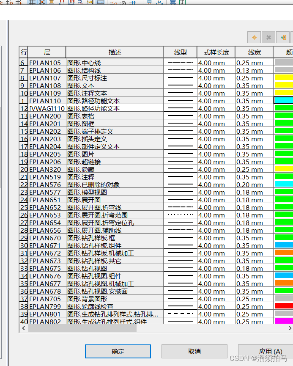Screen dimensions: 293x366
Task: Select description 图形.超链接 cell
Action: coord(115,162)
